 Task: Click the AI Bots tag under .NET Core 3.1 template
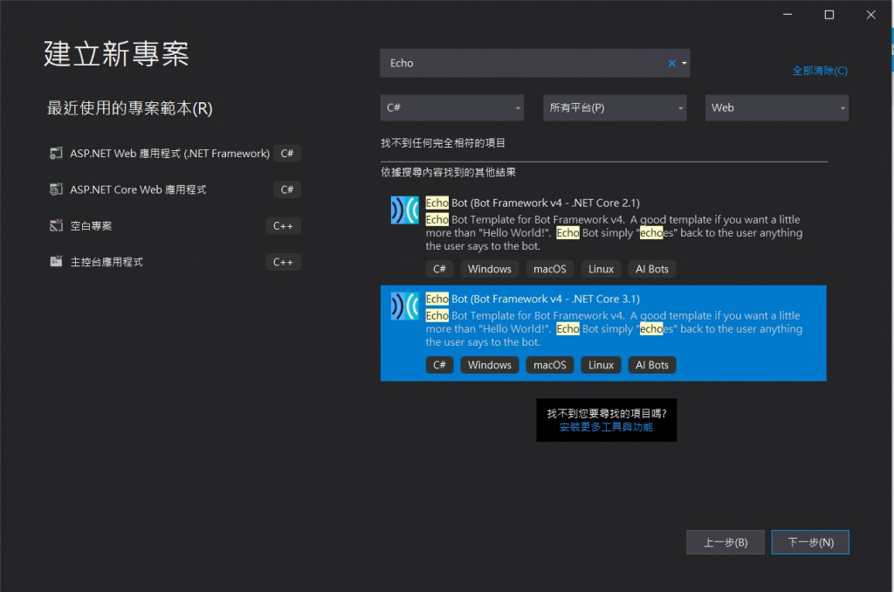pos(651,365)
